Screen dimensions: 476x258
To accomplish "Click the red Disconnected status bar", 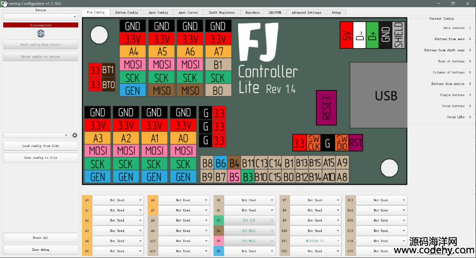I will point(41,25).
